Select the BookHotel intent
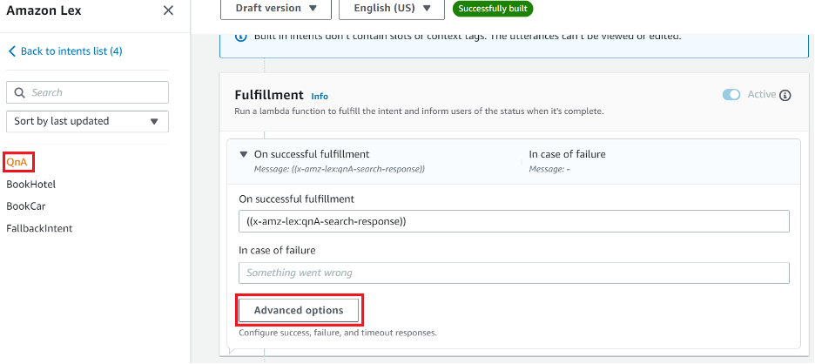The height and width of the screenshot is (364, 815). click(30, 184)
